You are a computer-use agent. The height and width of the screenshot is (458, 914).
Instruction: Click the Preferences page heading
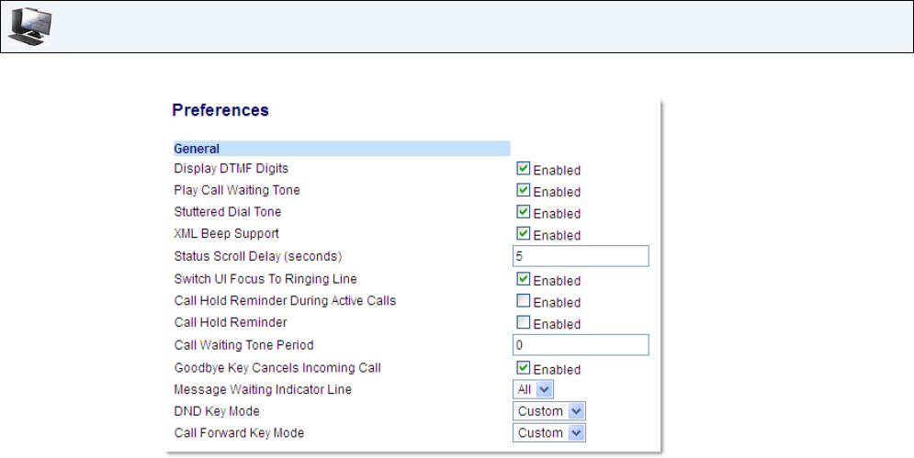(220, 110)
